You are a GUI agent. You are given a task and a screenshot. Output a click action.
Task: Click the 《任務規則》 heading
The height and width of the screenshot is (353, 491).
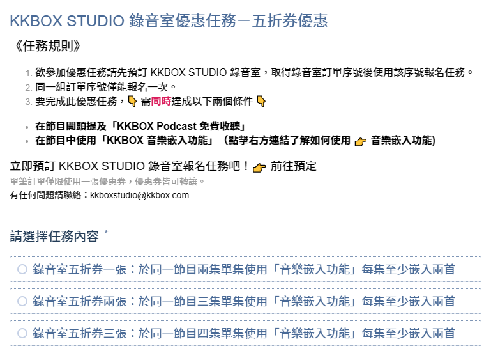[47, 46]
